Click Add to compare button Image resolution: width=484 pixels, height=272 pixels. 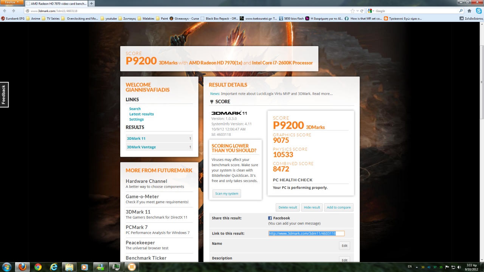tap(339, 207)
